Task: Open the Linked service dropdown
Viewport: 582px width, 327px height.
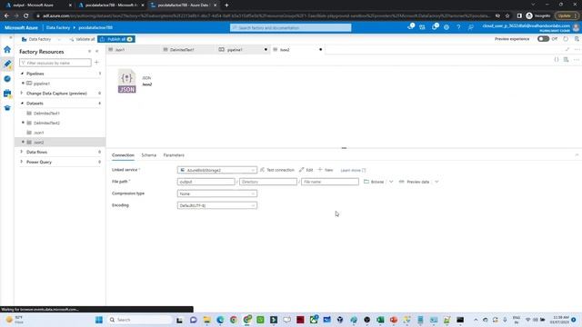Action: 217,170
